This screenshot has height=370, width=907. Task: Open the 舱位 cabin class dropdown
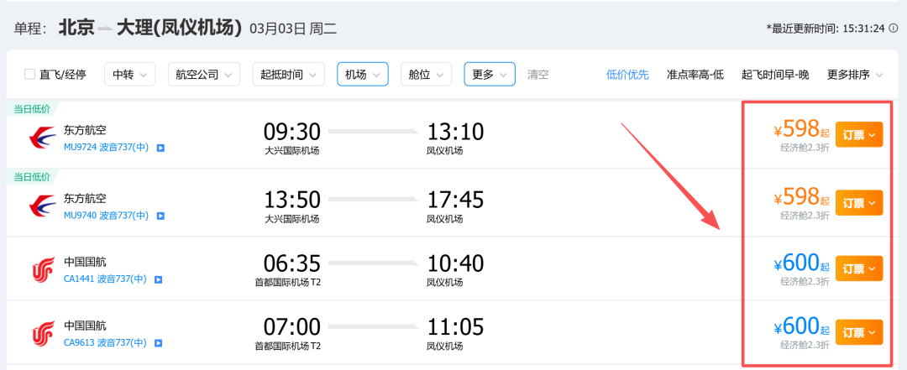pos(427,75)
